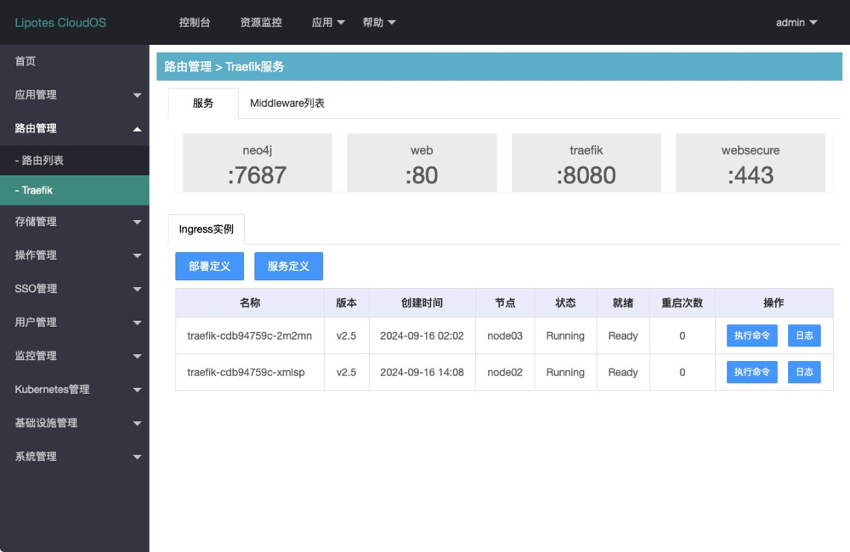Expand 应用管理 sidebar section

click(x=75, y=95)
